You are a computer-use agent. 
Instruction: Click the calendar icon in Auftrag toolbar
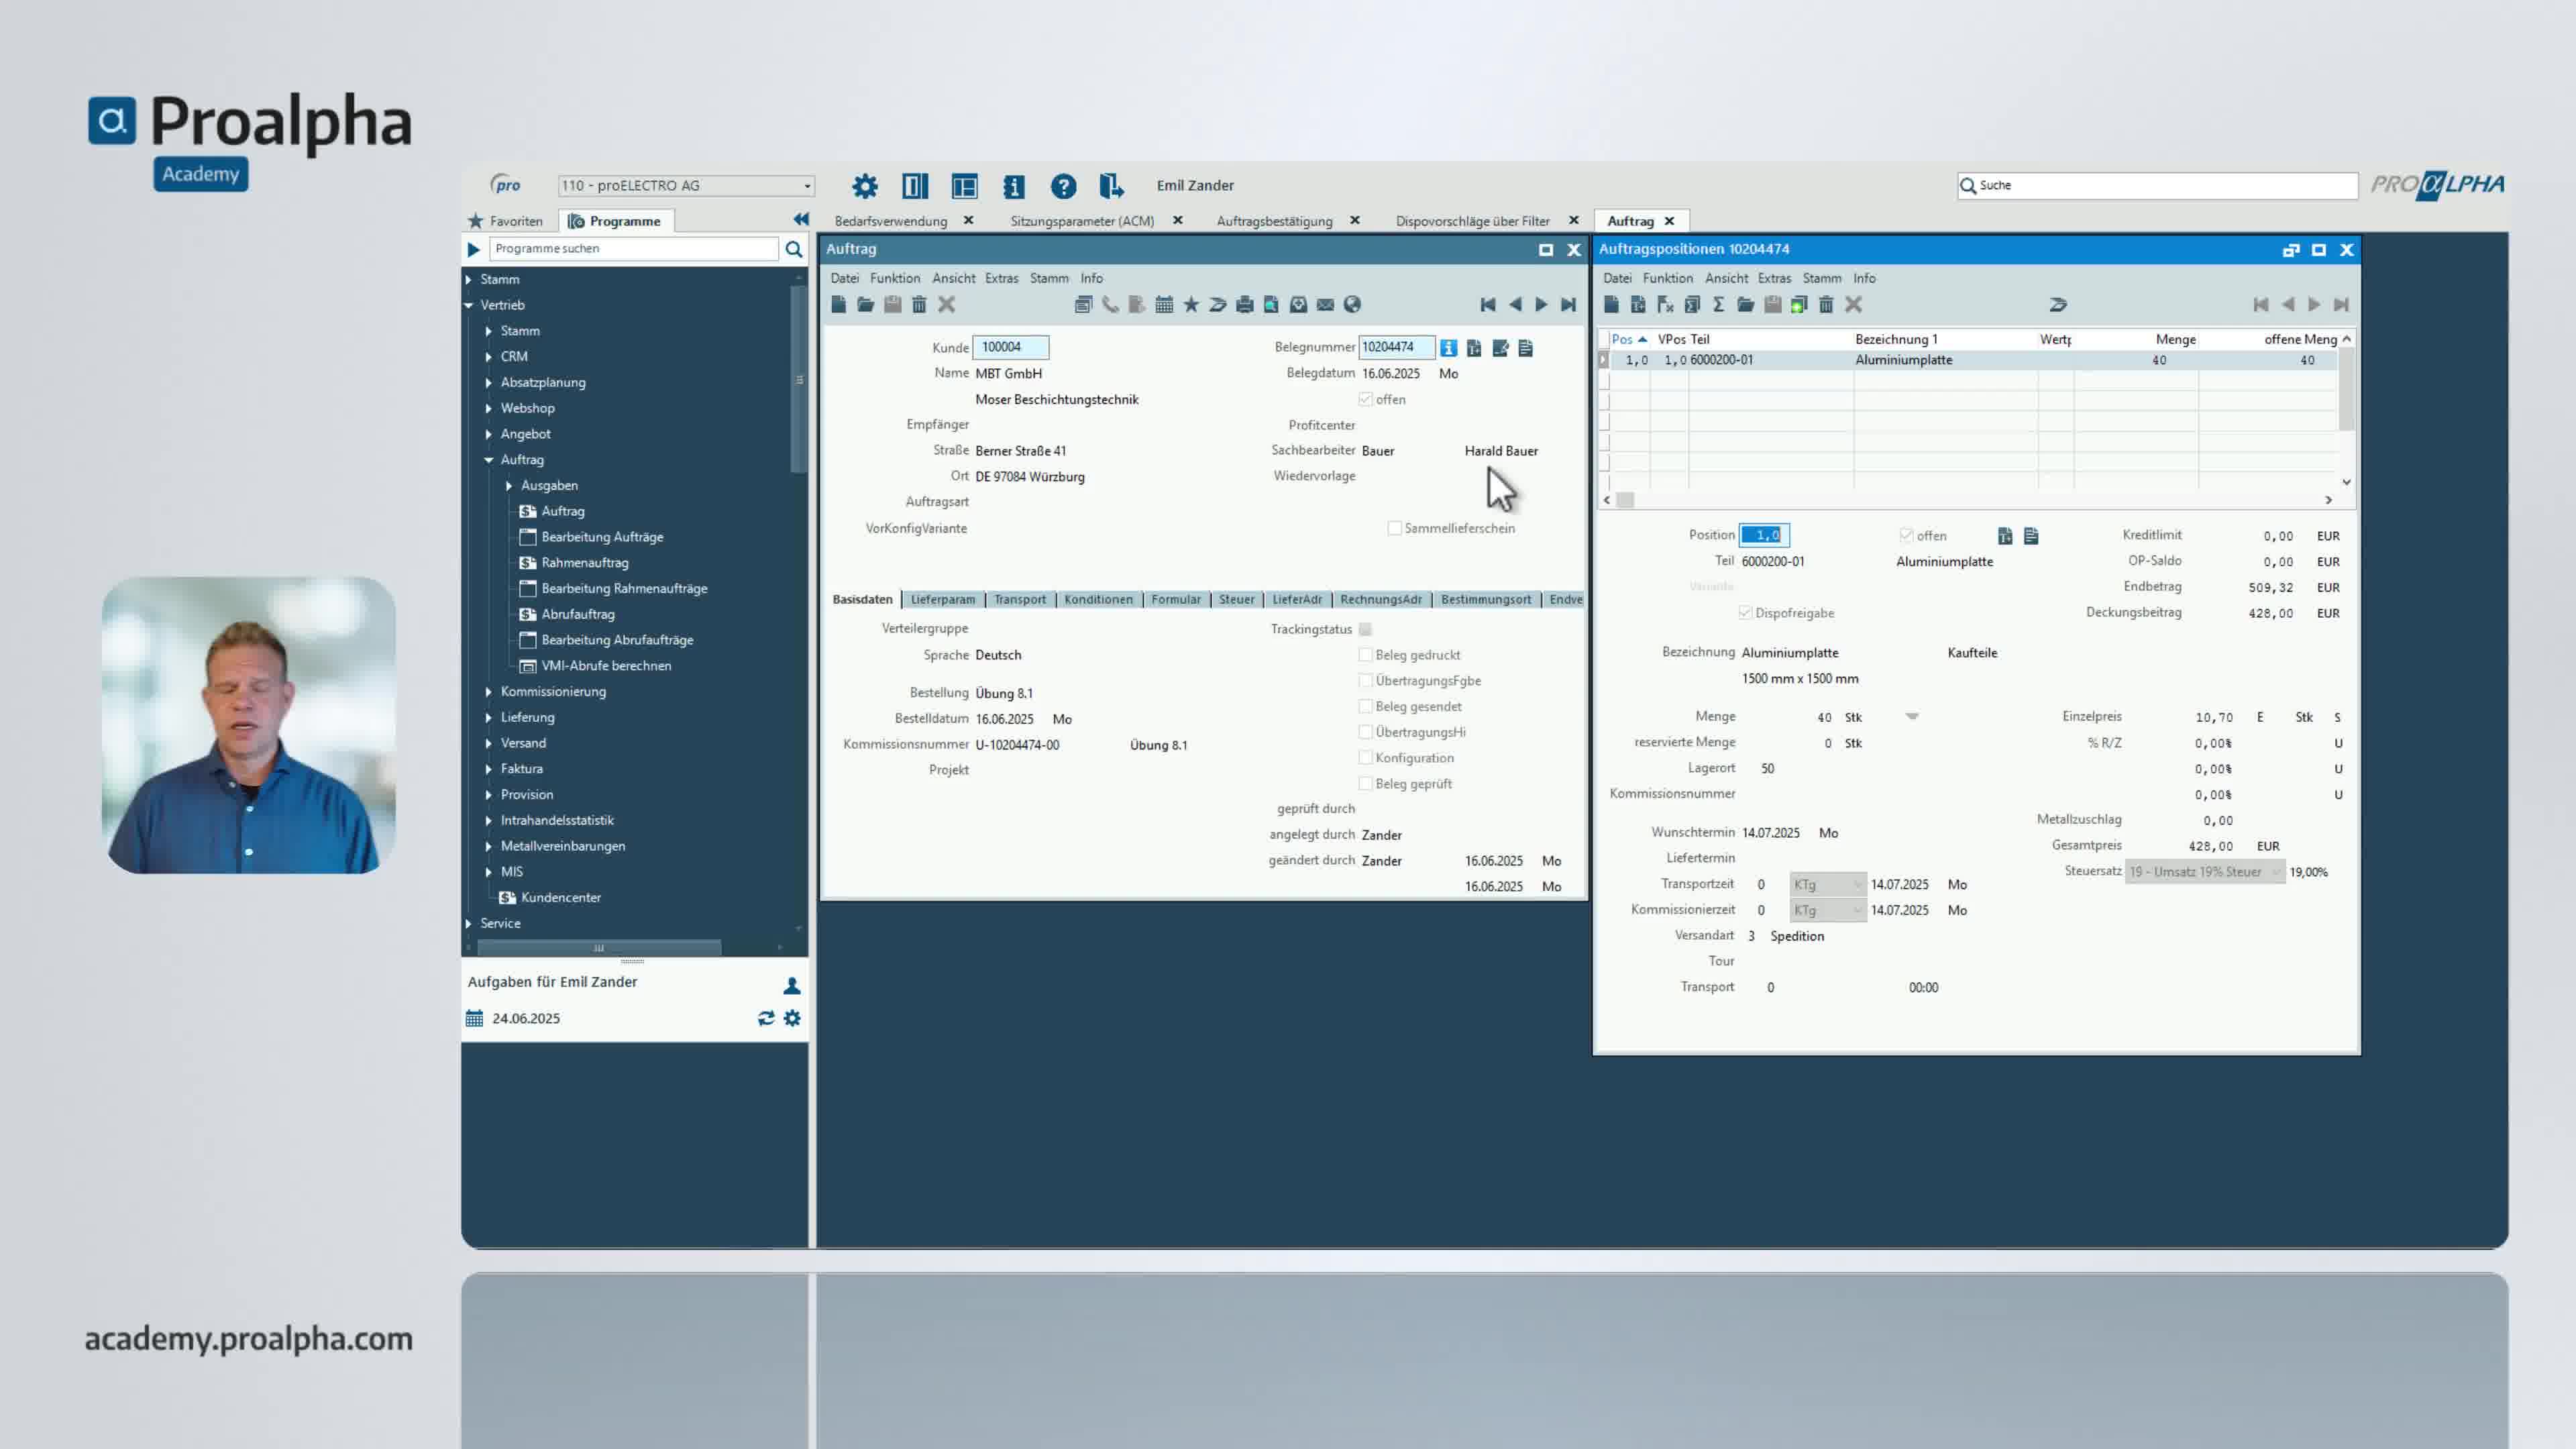coord(1164,305)
